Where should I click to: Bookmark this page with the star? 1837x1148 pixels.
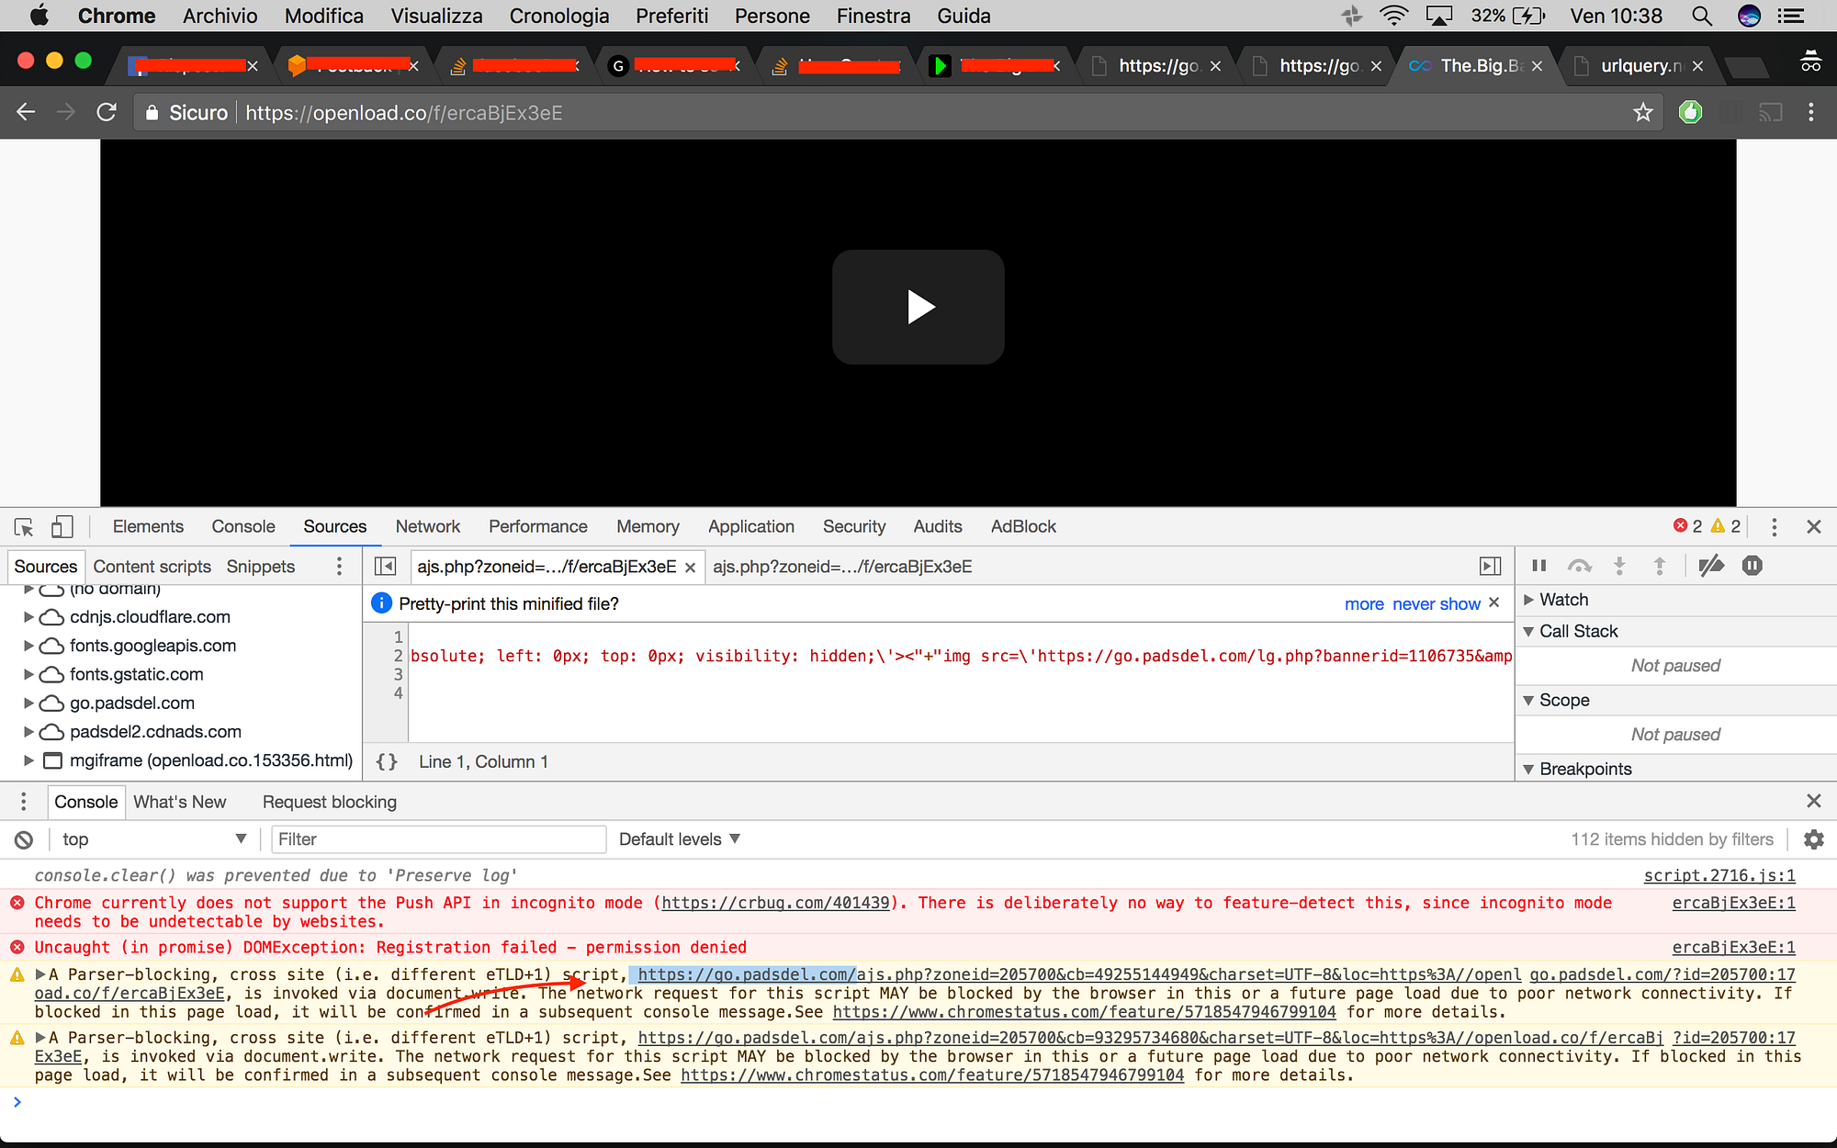point(1642,113)
